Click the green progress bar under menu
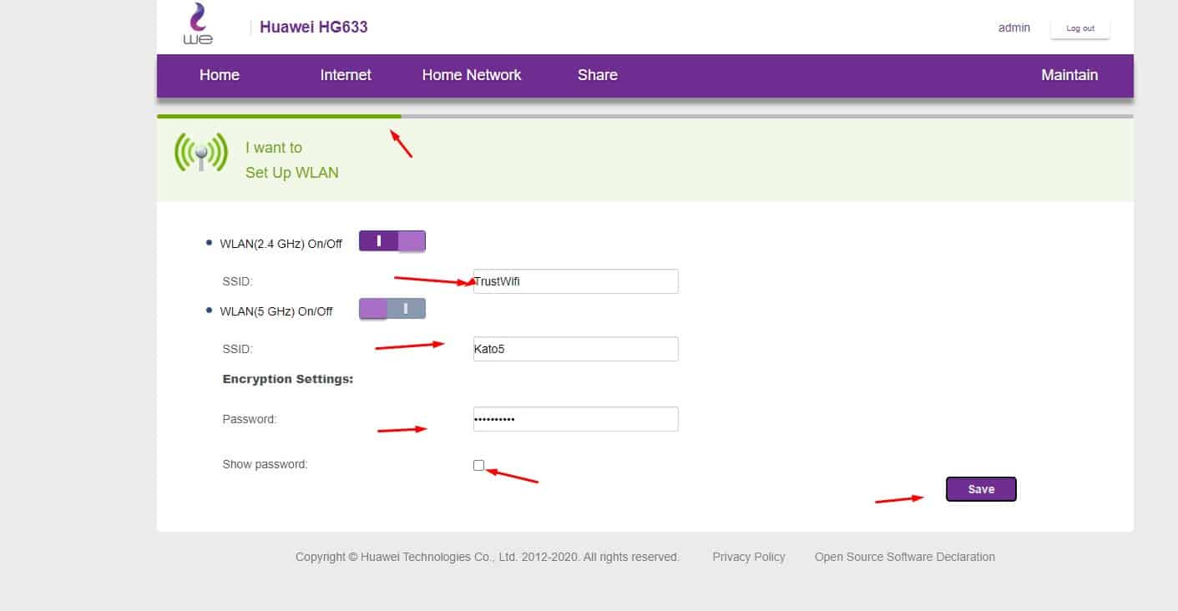Image resolution: width=1178 pixels, height=611 pixels. [x=278, y=116]
